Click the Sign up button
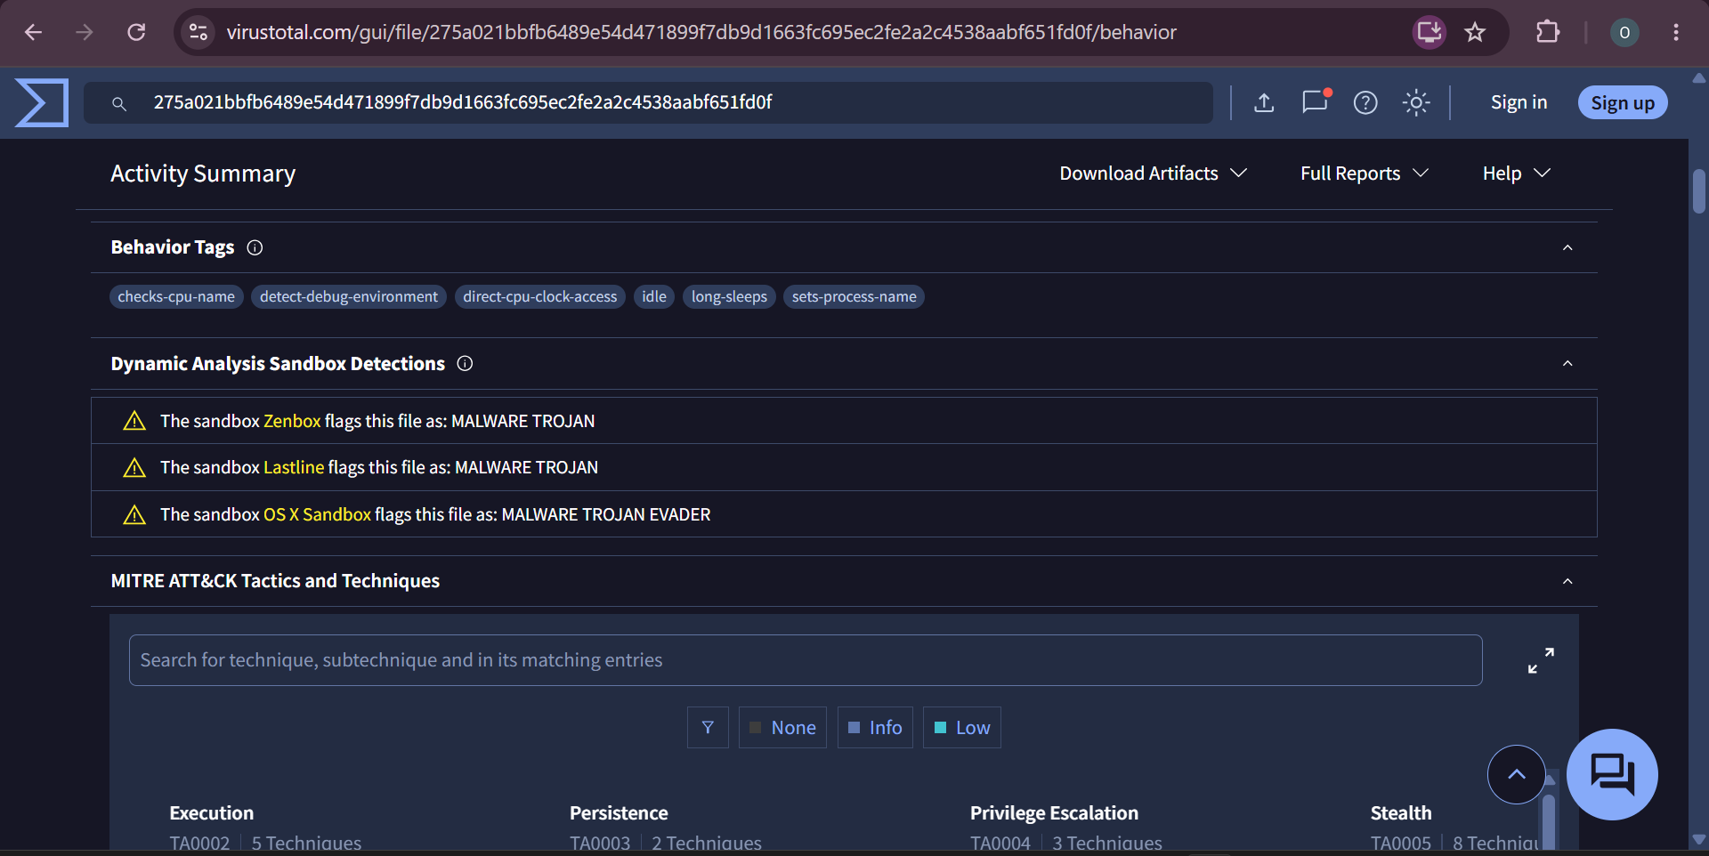This screenshot has width=1709, height=856. (x=1623, y=102)
